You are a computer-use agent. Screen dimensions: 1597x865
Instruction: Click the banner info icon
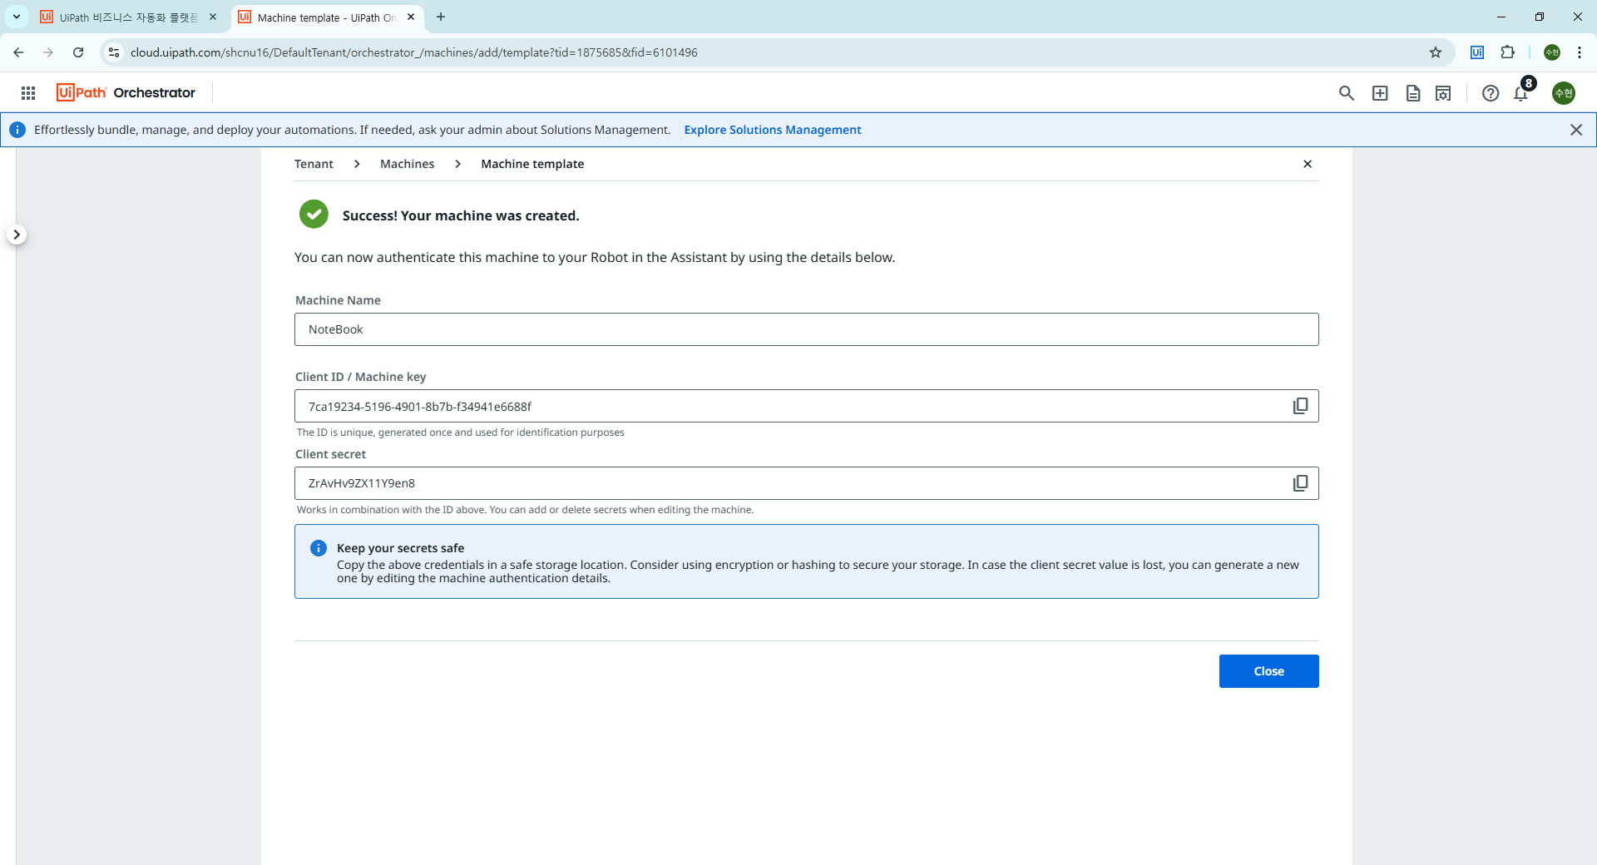[x=17, y=130]
